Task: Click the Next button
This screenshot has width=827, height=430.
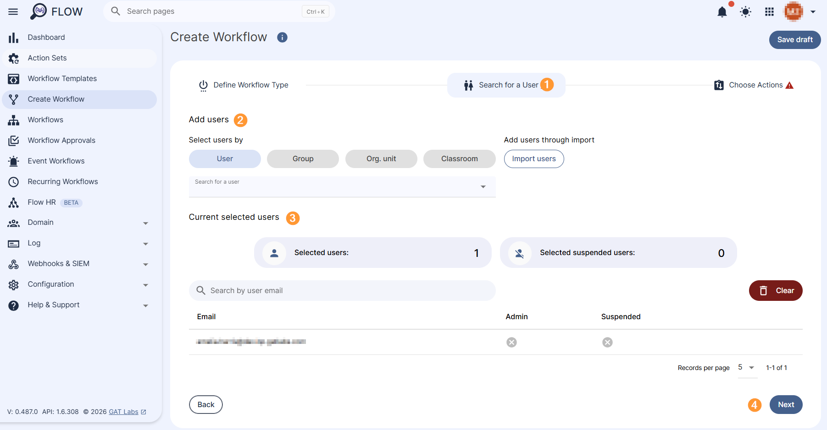Action: pos(786,405)
